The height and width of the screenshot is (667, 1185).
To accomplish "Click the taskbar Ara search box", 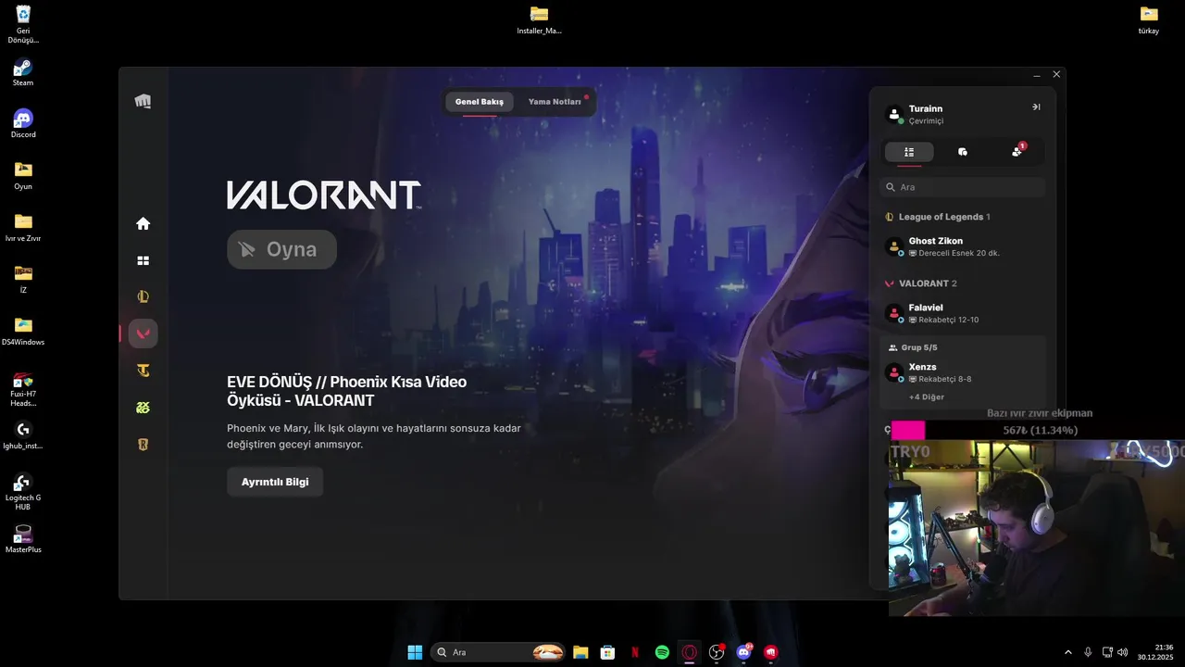I will [x=499, y=652].
